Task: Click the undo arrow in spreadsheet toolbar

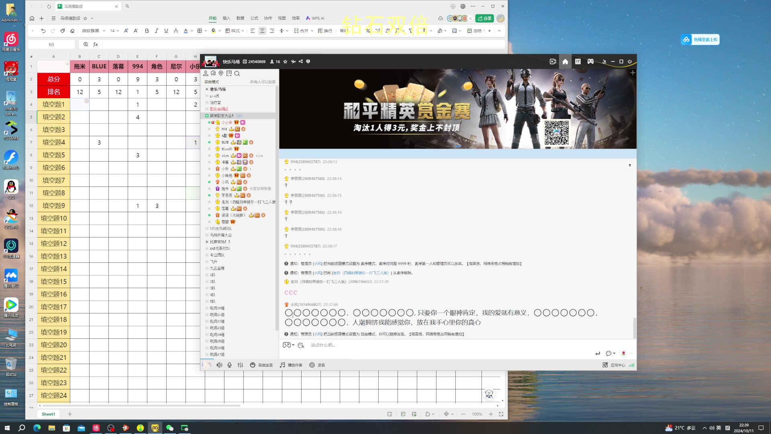Action: coord(43,31)
